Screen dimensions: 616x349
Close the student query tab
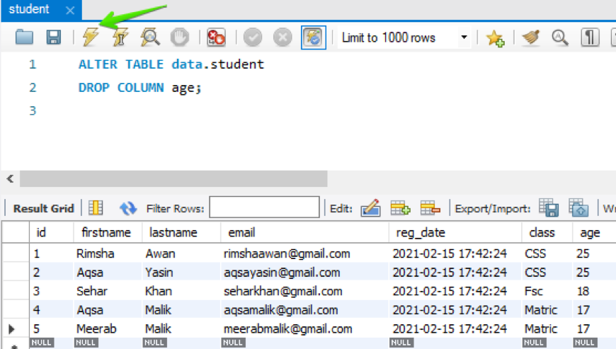pos(69,11)
